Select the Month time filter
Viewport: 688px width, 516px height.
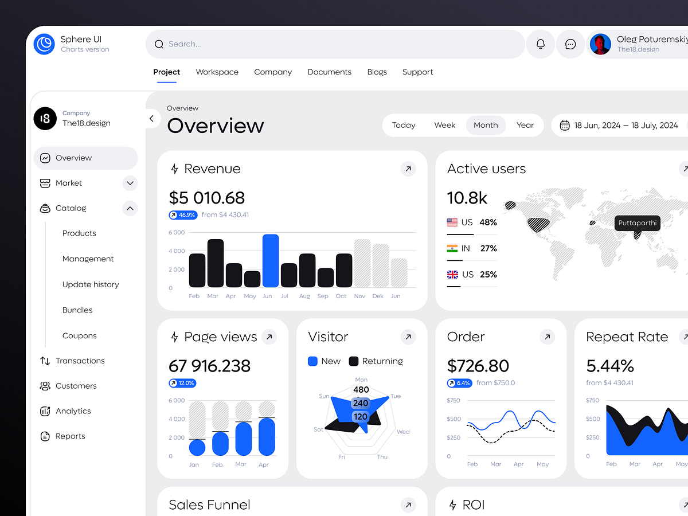click(486, 125)
